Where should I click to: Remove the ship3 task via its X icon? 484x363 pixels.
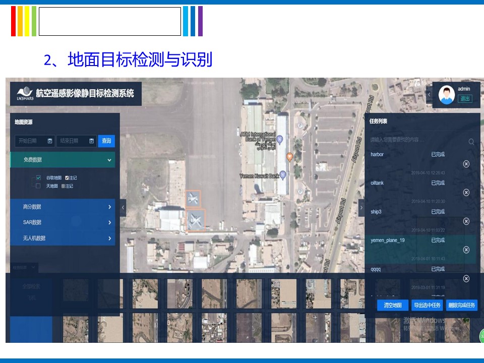point(466,221)
